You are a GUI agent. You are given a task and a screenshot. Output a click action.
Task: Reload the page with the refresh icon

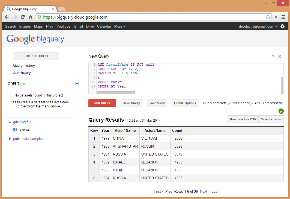tap(23, 17)
